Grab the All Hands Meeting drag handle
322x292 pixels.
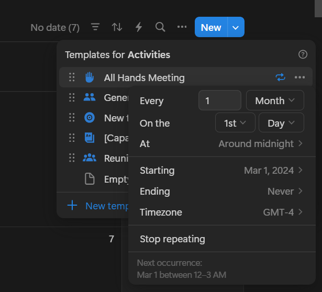click(x=72, y=77)
